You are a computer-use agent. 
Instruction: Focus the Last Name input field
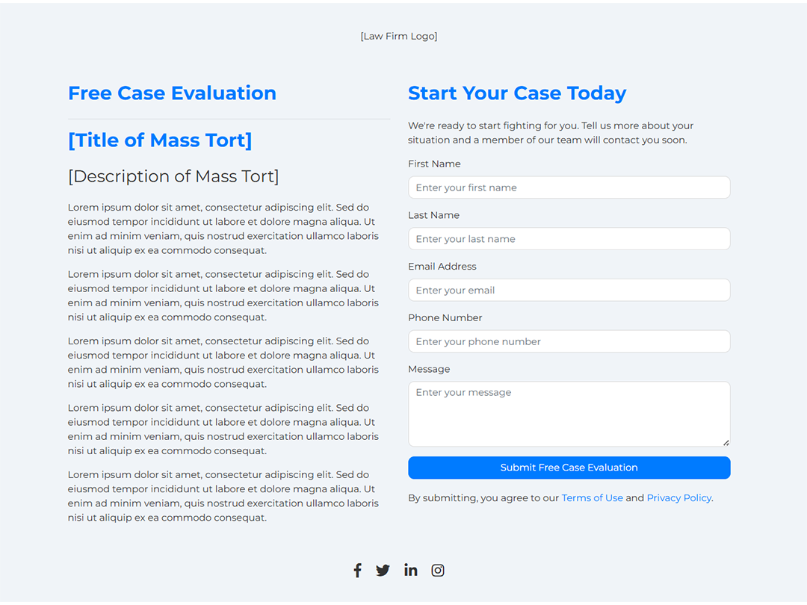click(569, 239)
